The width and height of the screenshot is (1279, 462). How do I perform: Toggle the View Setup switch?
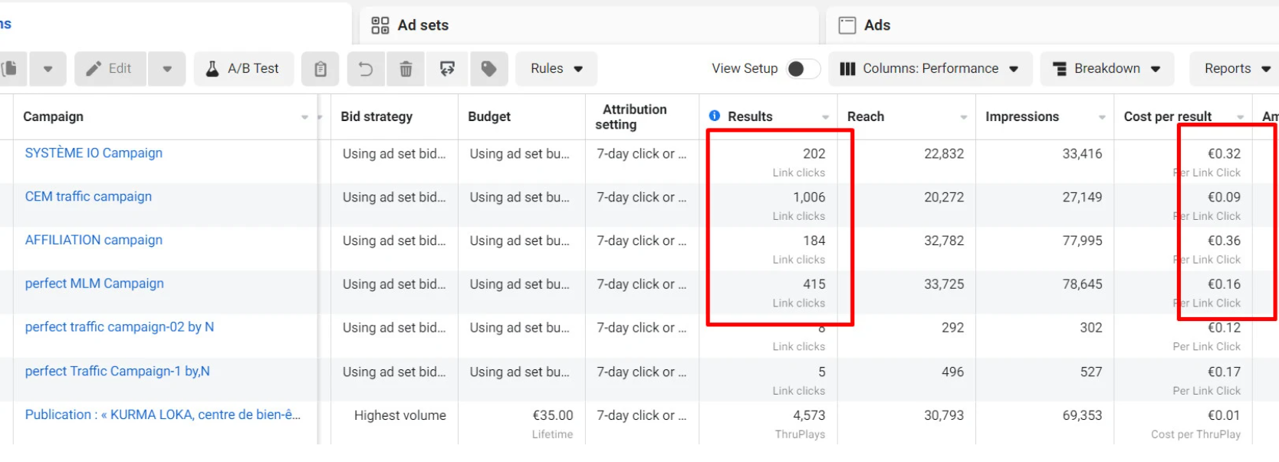click(801, 69)
